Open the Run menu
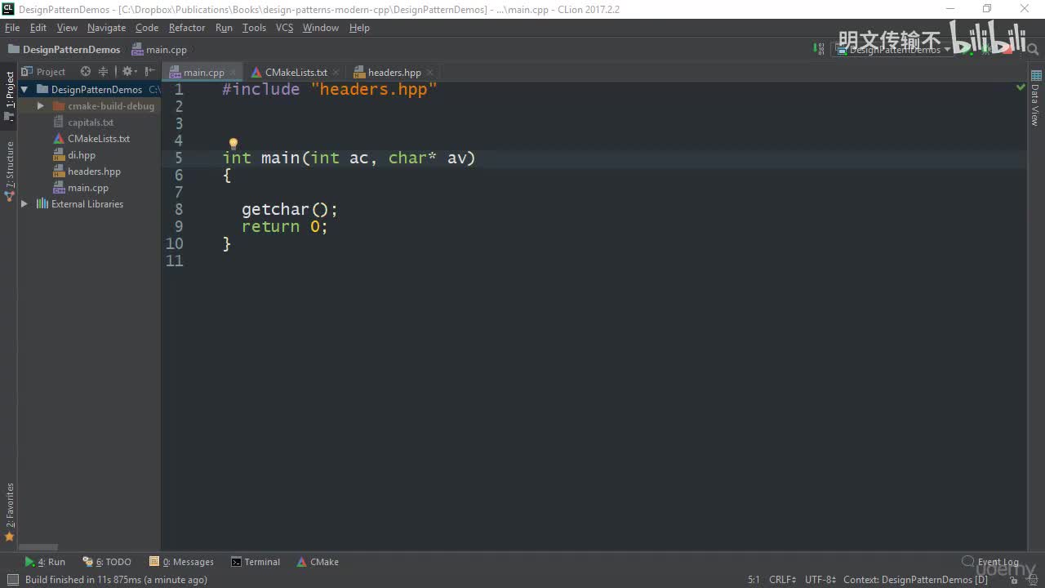The image size is (1045, 588). pyautogui.click(x=224, y=28)
